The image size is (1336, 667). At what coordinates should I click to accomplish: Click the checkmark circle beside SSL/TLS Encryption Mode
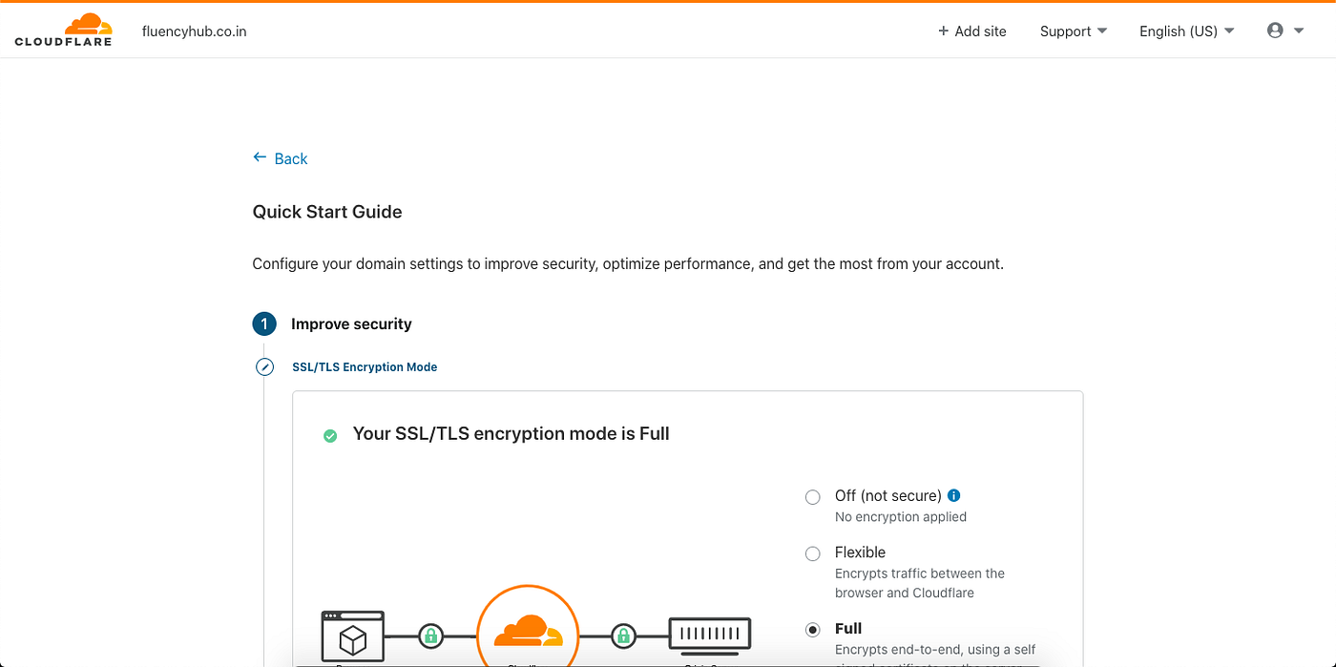pos(264,366)
